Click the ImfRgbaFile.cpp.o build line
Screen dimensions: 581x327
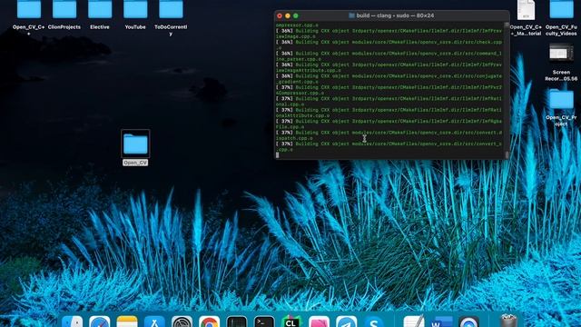(x=389, y=124)
